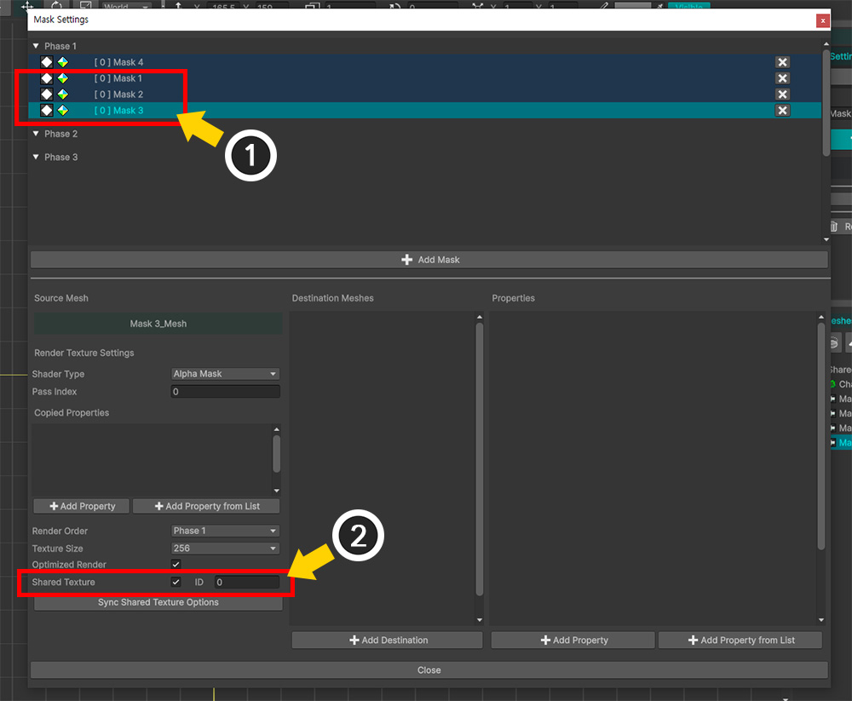This screenshot has height=701, width=852.
Task: Click the Add Destination button
Action: tap(388, 641)
